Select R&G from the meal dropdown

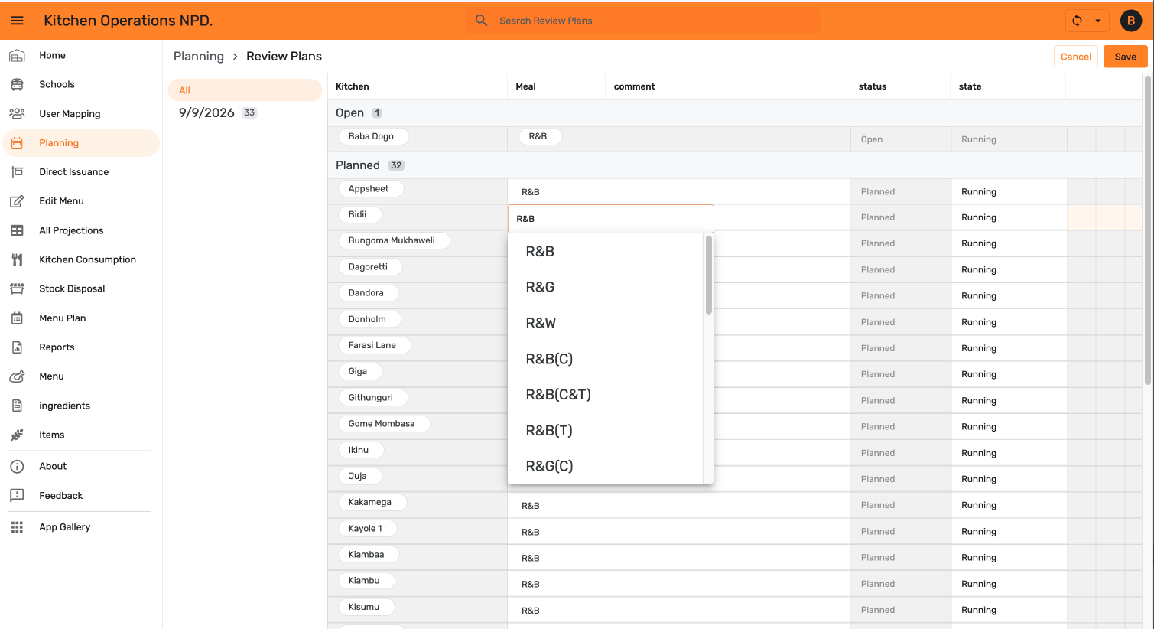pos(606,287)
